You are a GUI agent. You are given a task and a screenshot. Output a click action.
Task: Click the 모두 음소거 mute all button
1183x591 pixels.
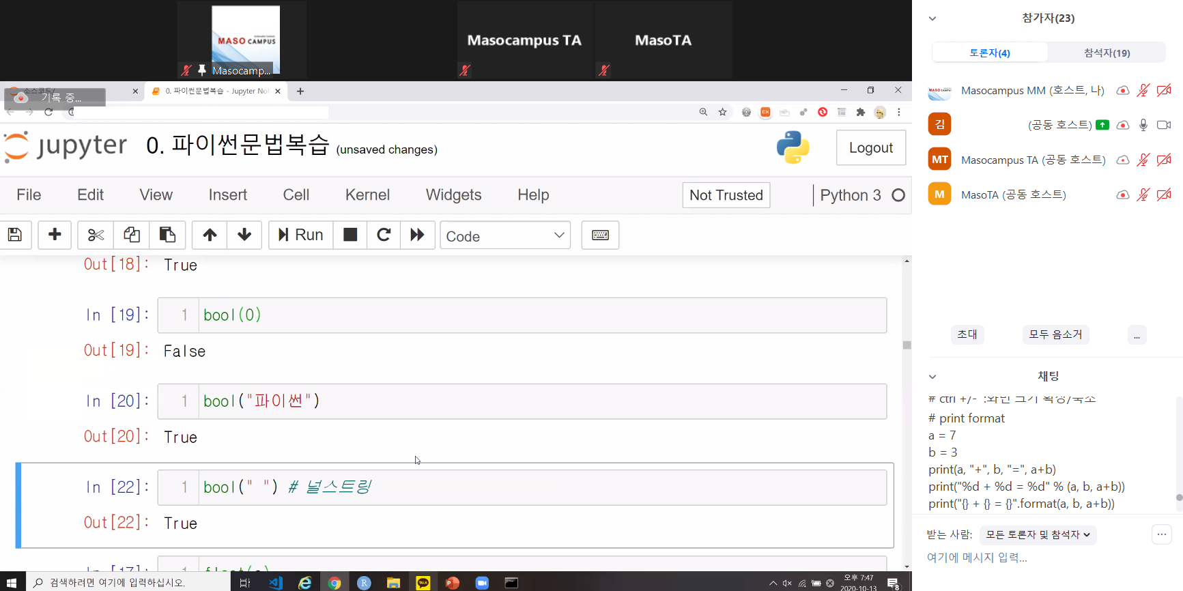pyautogui.click(x=1055, y=334)
